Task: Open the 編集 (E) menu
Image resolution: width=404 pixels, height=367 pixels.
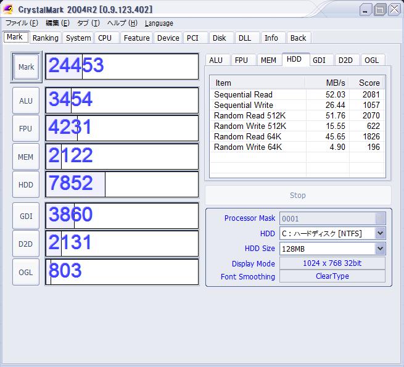Action: [x=57, y=23]
